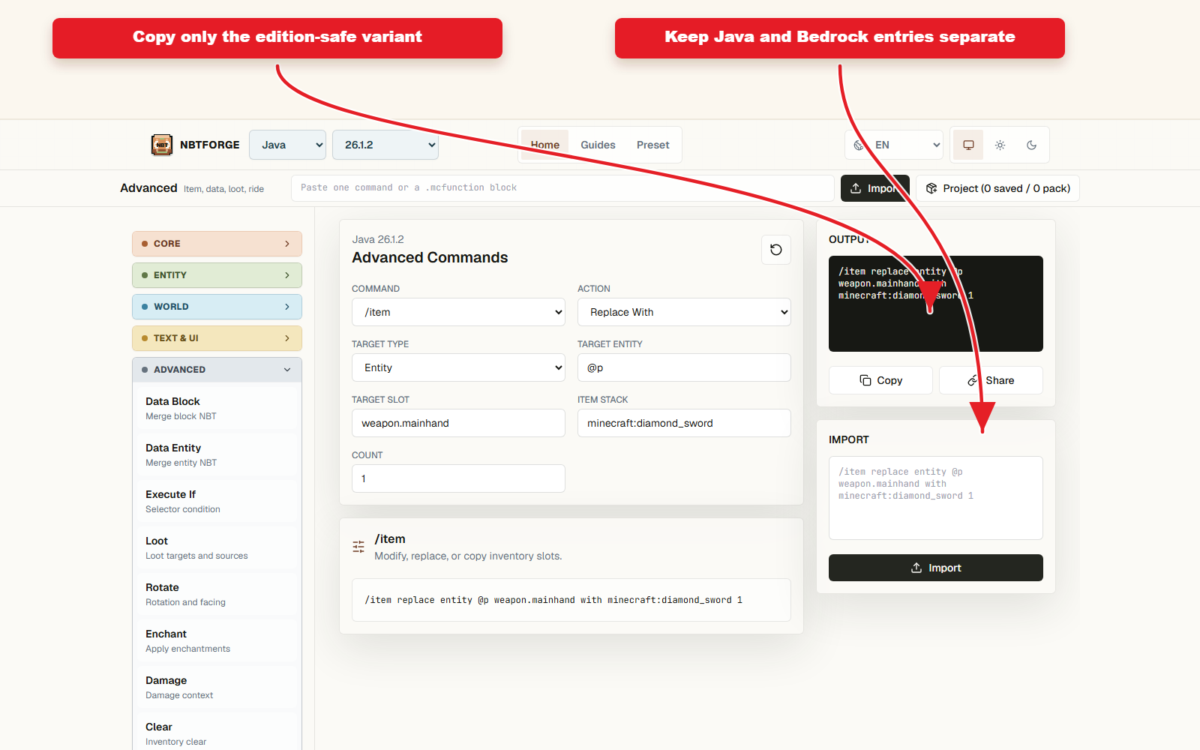Open the Java edition dropdown
Viewport: 1200px width, 750px height.
click(288, 145)
